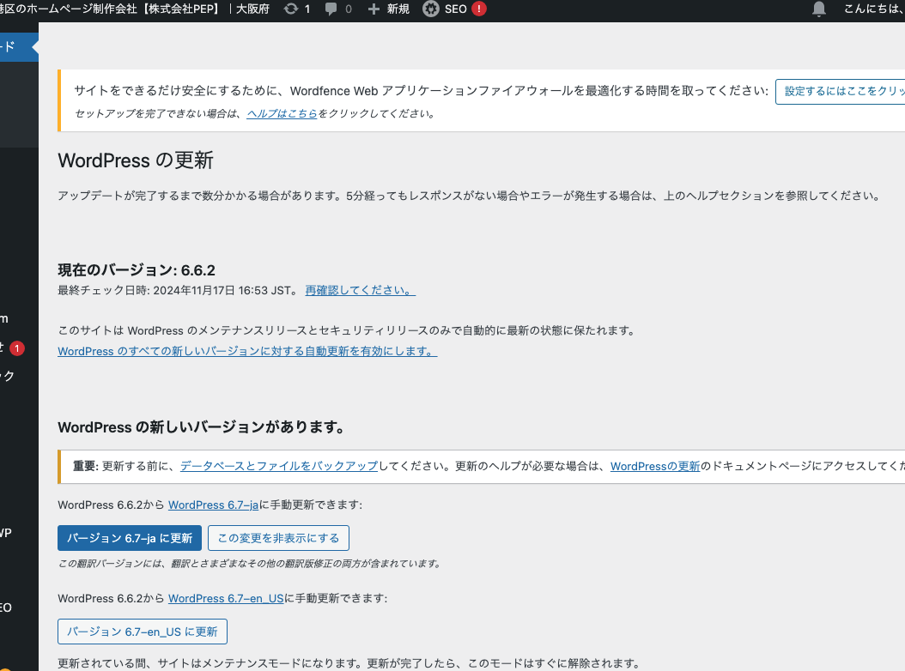Click この変更を非表示にする button

coord(279,538)
